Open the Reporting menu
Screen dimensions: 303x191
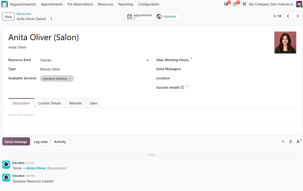pyautogui.click(x=125, y=4)
